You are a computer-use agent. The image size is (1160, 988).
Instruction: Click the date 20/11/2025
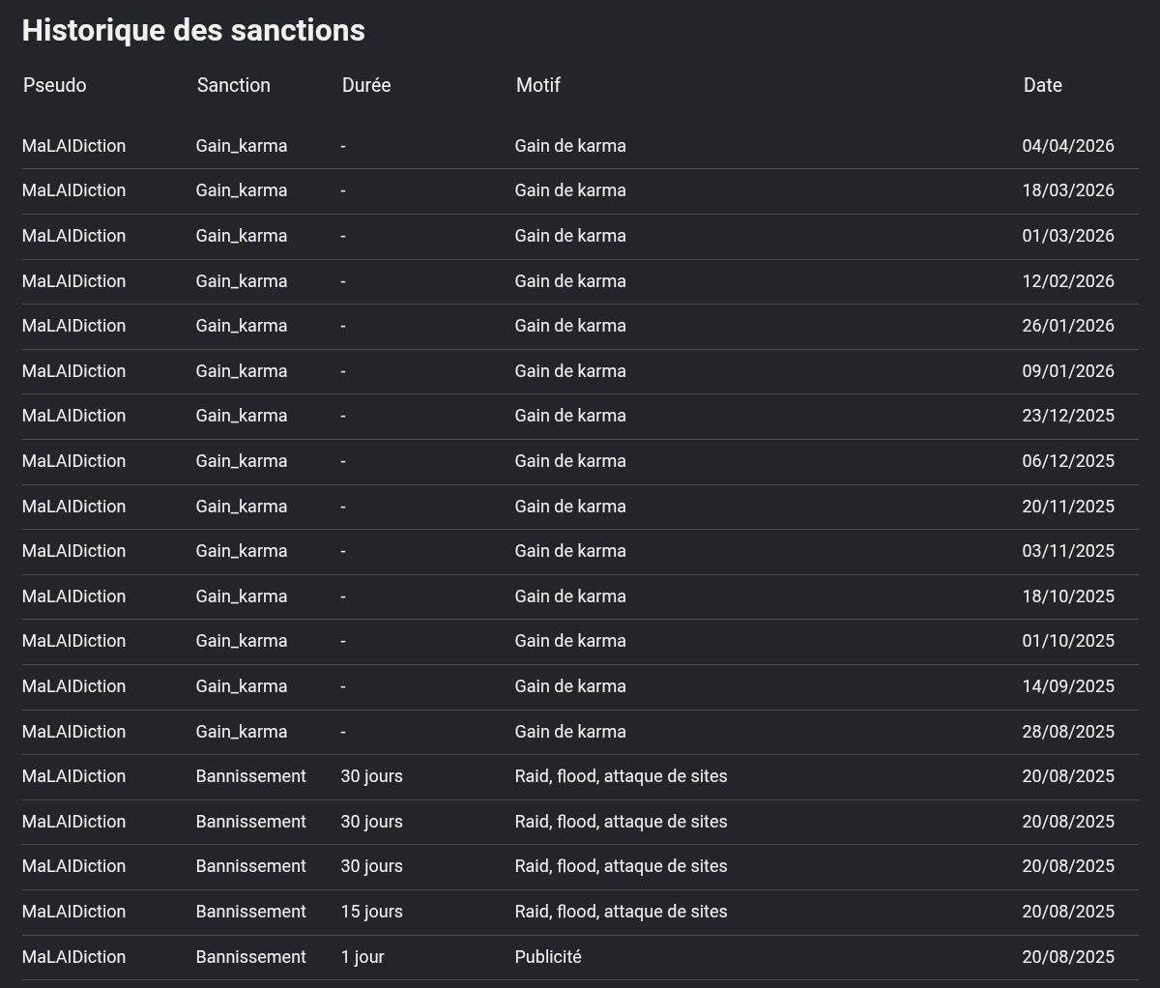pyautogui.click(x=1067, y=507)
